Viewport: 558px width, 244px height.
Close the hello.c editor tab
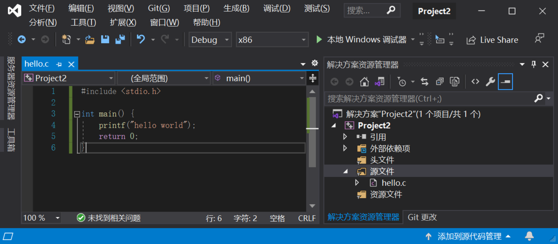tap(71, 64)
